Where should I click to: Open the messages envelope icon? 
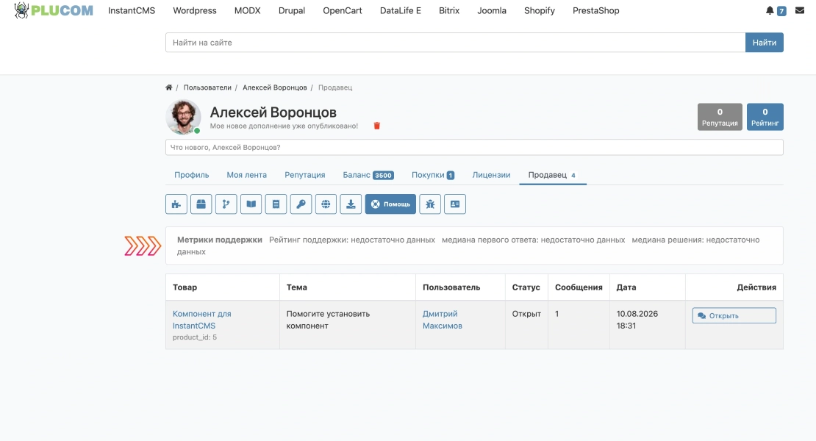coord(800,10)
